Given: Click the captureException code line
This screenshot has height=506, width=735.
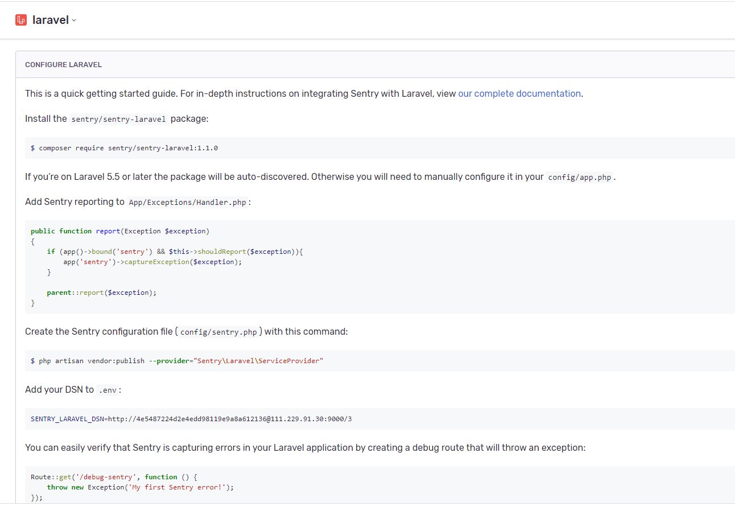Looking at the screenshot, I should 152,262.
